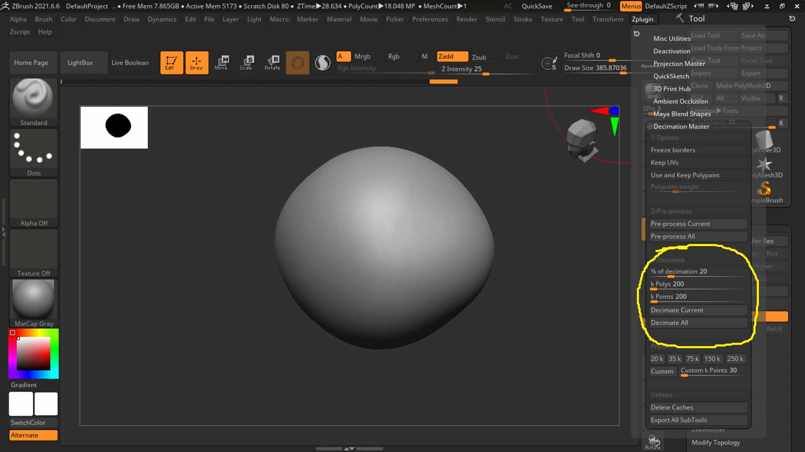Toggle Keep UVs option
Viewport: 805px width, 452px height.
698,162
